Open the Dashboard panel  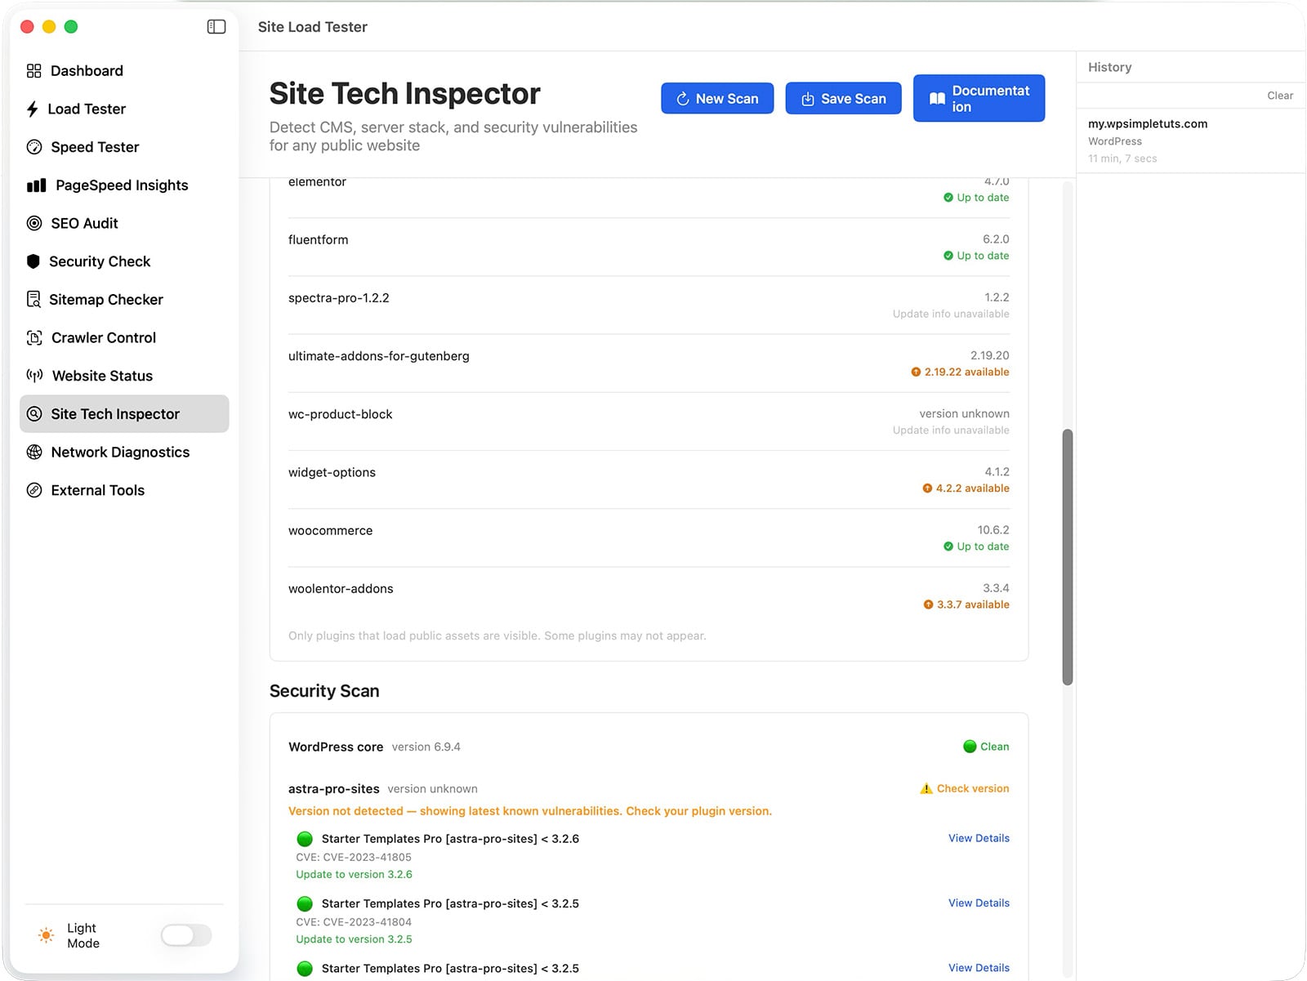point(86,70)
